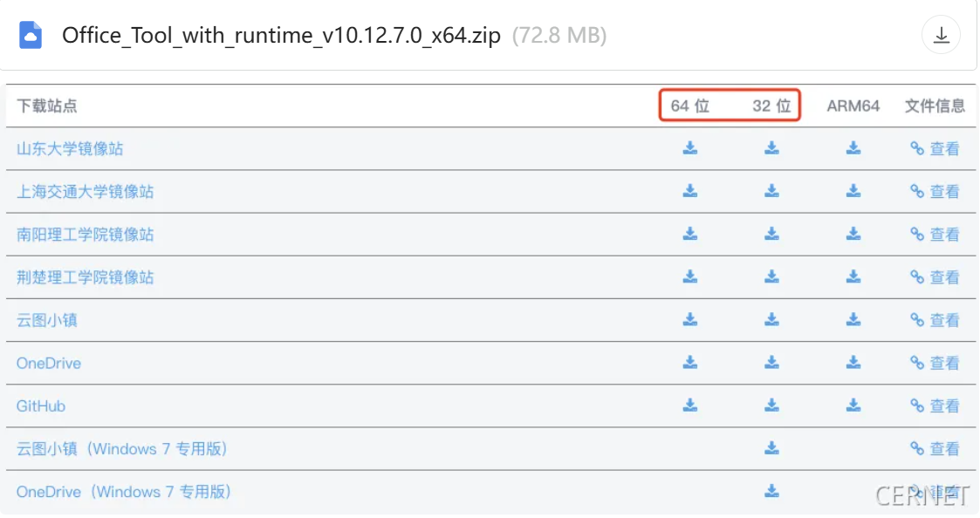Download 32-bit OneDrive Windows 7 专用版
980x518 pixels.
coord(771,490)
